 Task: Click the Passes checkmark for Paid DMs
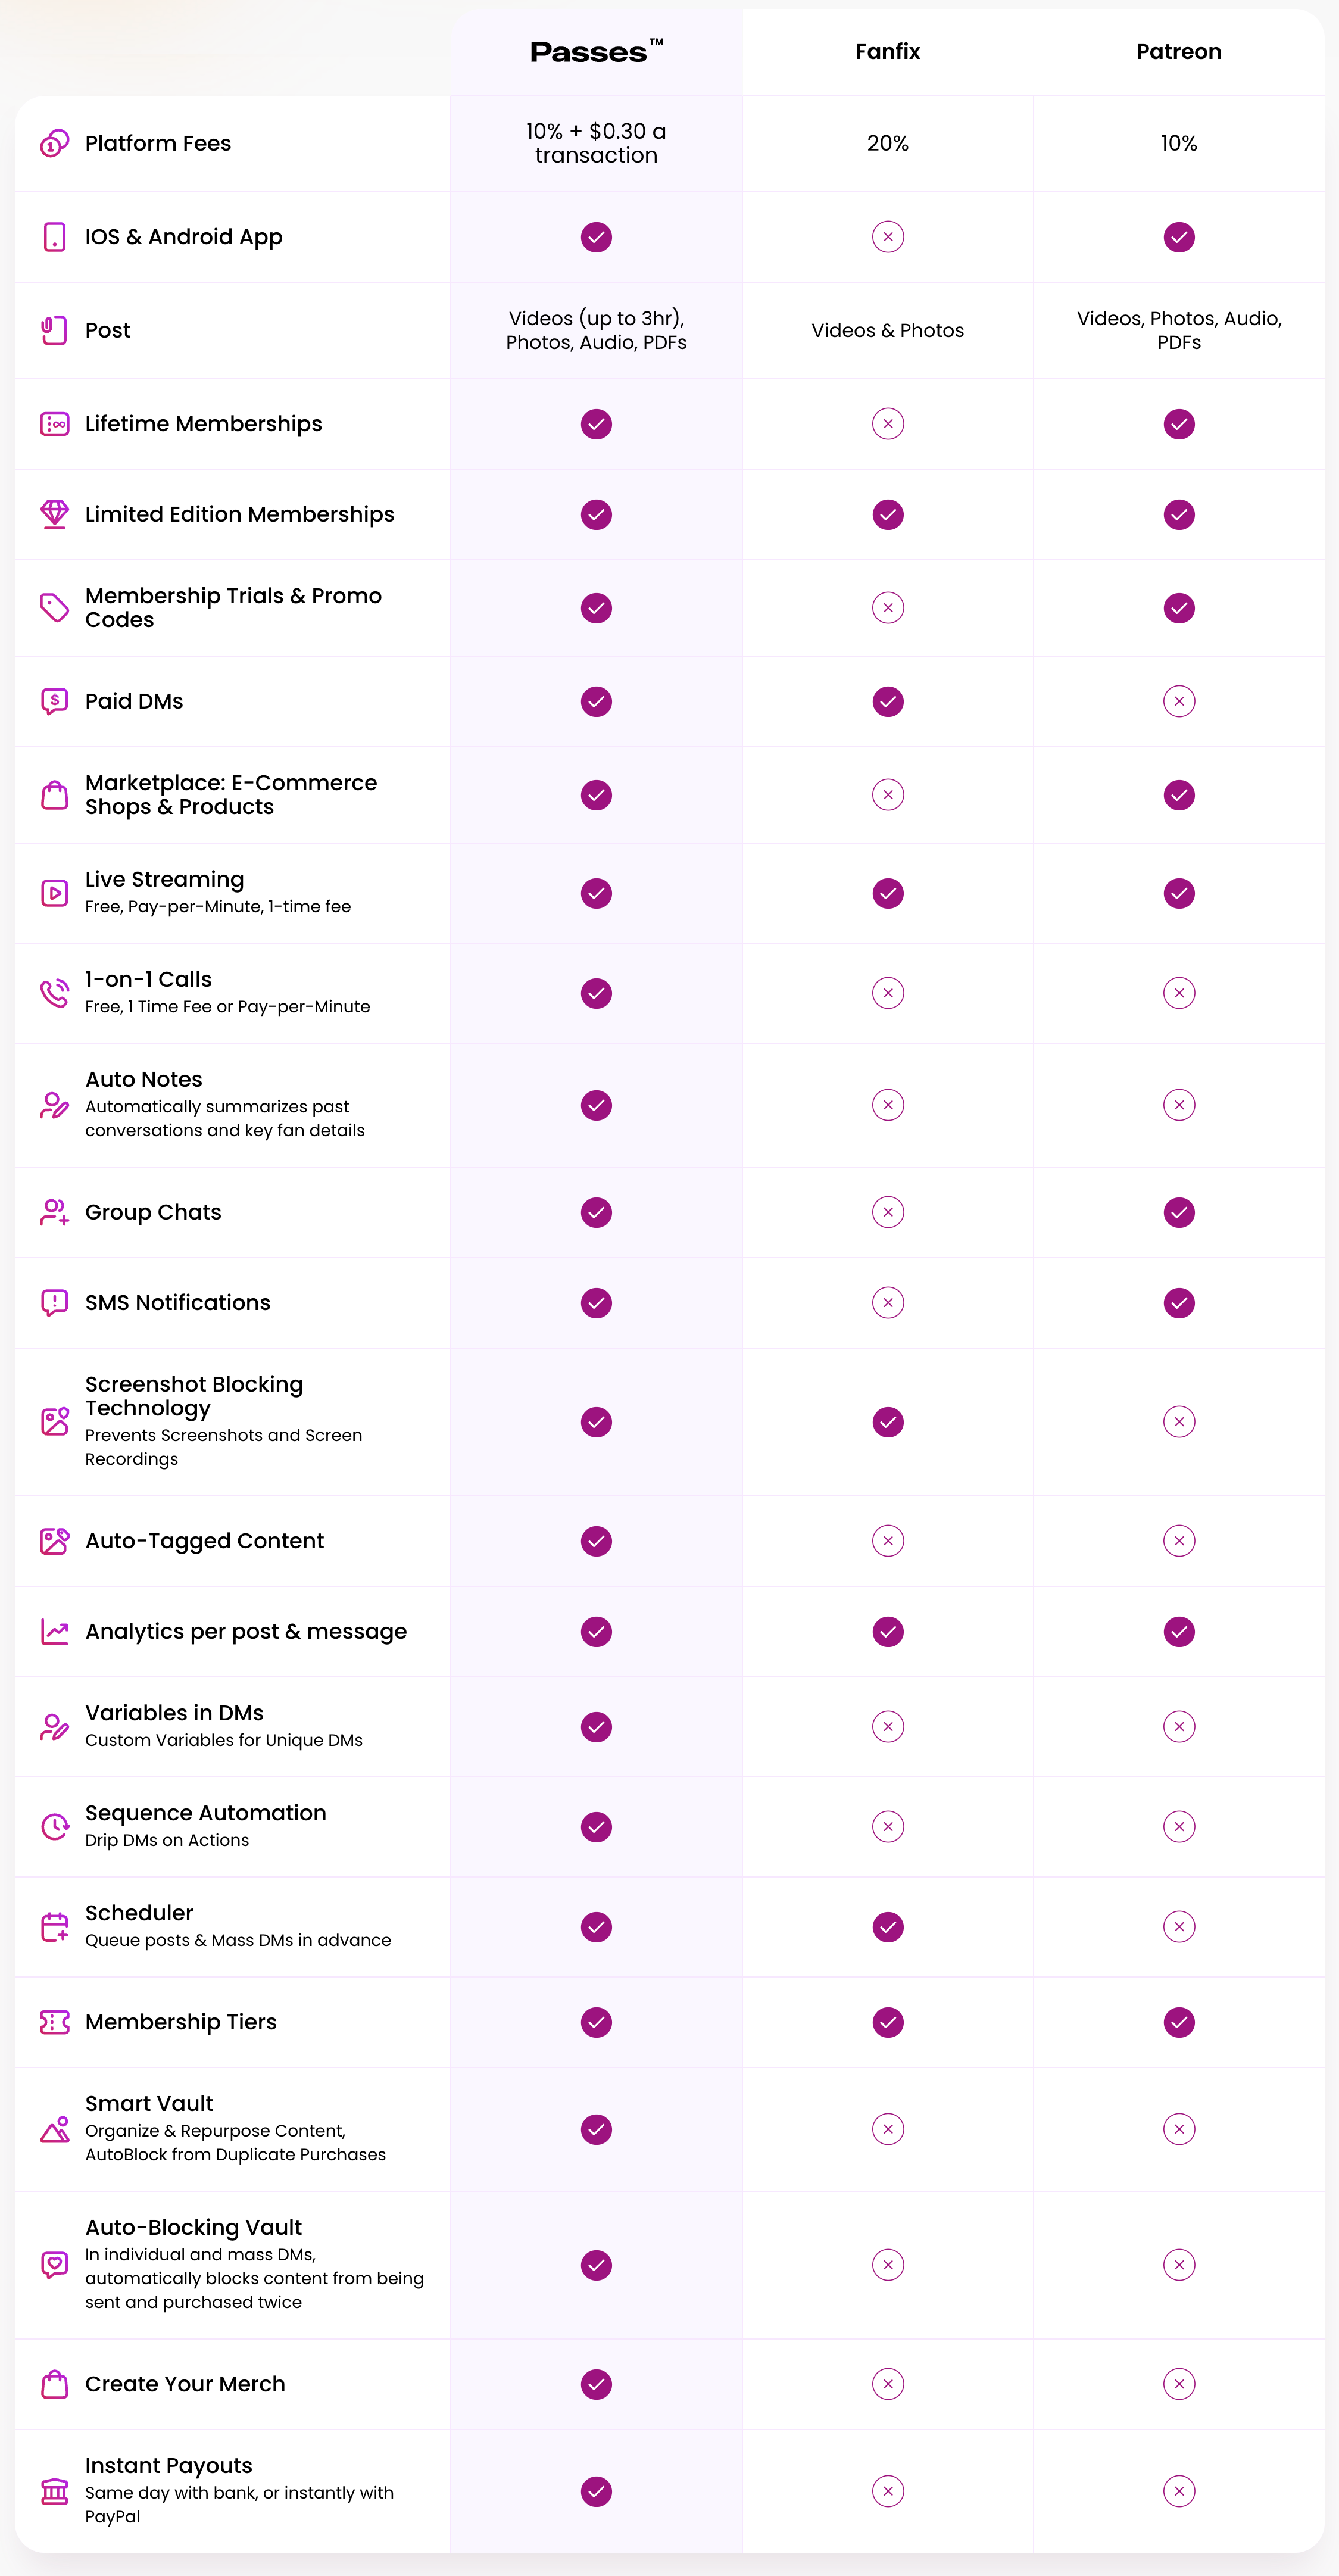pos(596,702)
